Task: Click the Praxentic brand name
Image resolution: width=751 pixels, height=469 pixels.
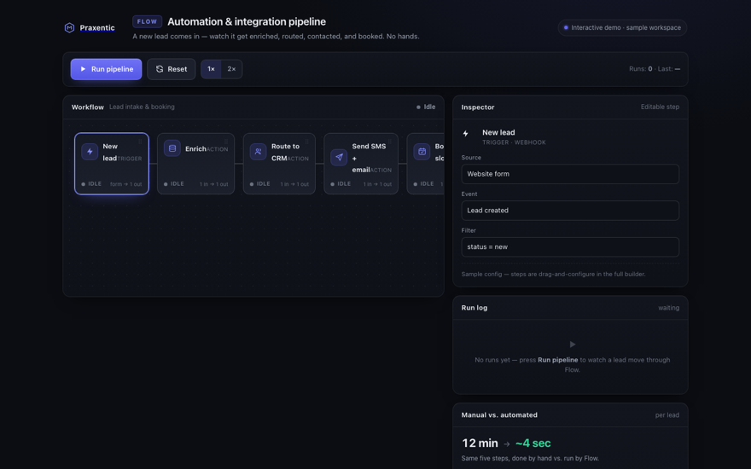Action: point(97,28)
